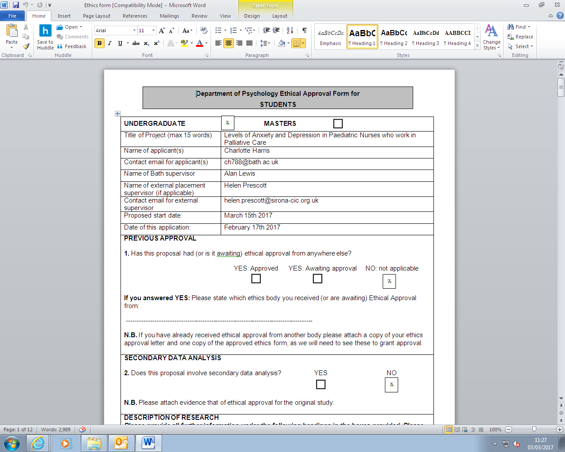
Task: Toggle the NO: not applicable box
Action: click(389, 281)
